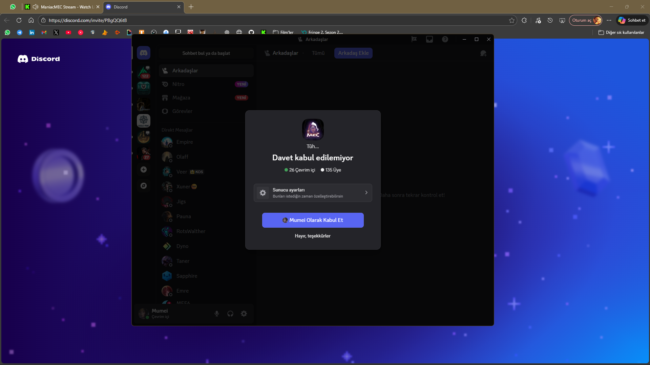
Task: Open direct message with RotsWalther
Action: coord(206,231)
